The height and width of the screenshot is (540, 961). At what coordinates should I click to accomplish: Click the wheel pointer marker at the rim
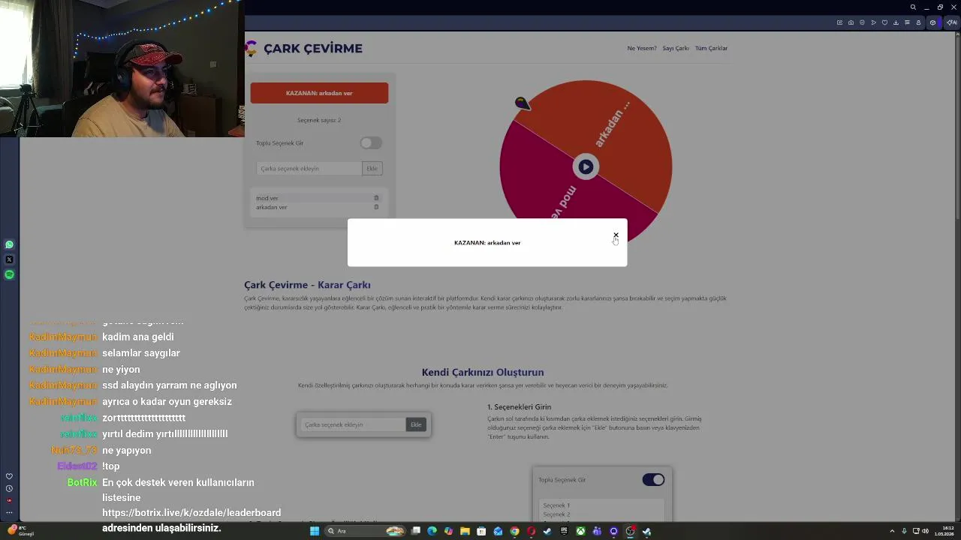pyautogui.click(x=522, y=103)
